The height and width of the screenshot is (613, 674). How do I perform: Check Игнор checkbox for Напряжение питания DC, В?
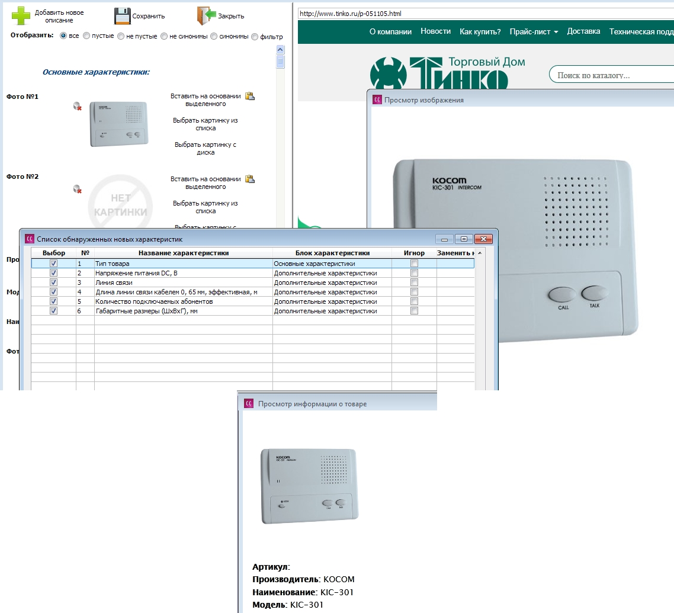pos(414,273)
